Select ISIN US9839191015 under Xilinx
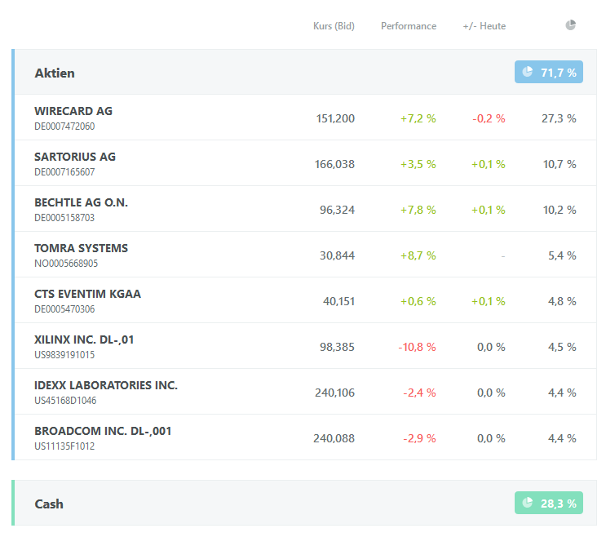Screen dimensions: 606x537 tap(64, 354)
